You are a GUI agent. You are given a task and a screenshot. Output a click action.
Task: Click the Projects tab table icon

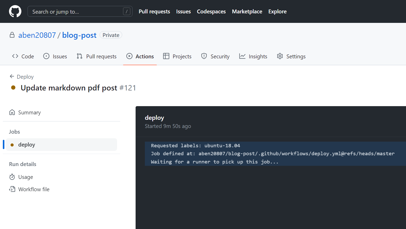point(166,56)
